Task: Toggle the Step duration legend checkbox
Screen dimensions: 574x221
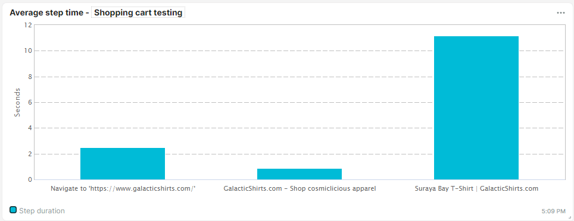Action: [x=13, y=210]
